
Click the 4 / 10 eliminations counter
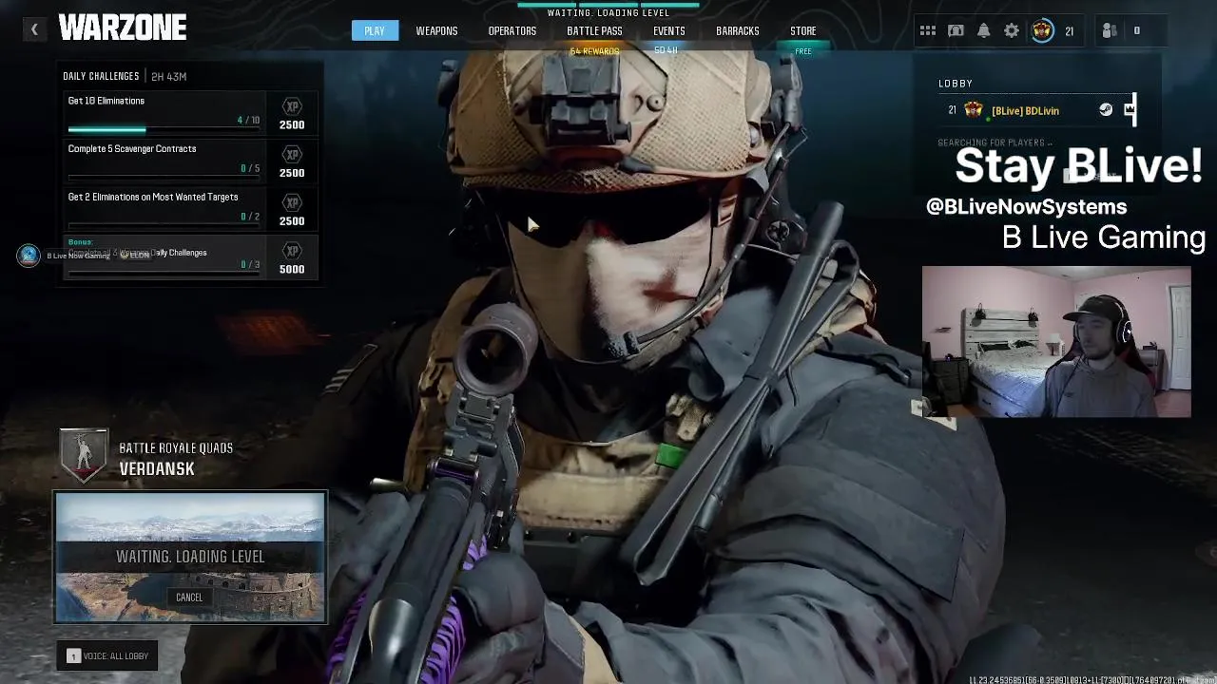[x=248, y=121]
